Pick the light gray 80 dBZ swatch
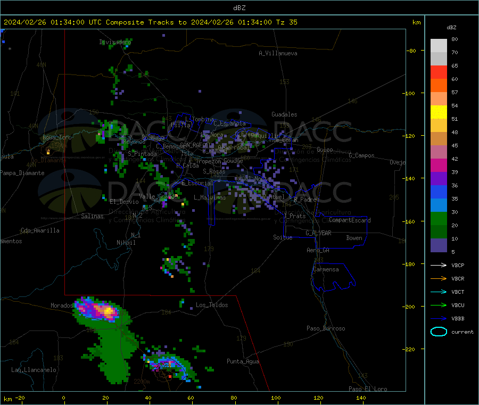479x405 pixels. tap(439, 46)
